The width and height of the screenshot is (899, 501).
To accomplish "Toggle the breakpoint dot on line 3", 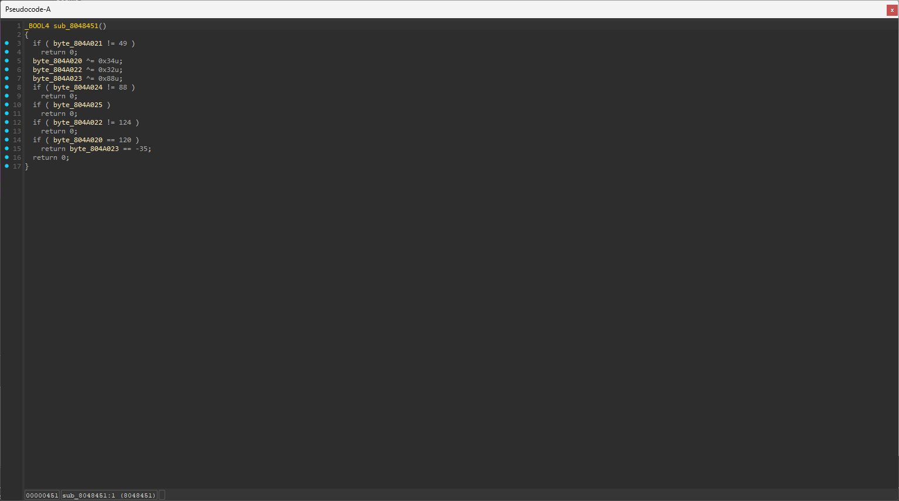I will pos(7,43).
